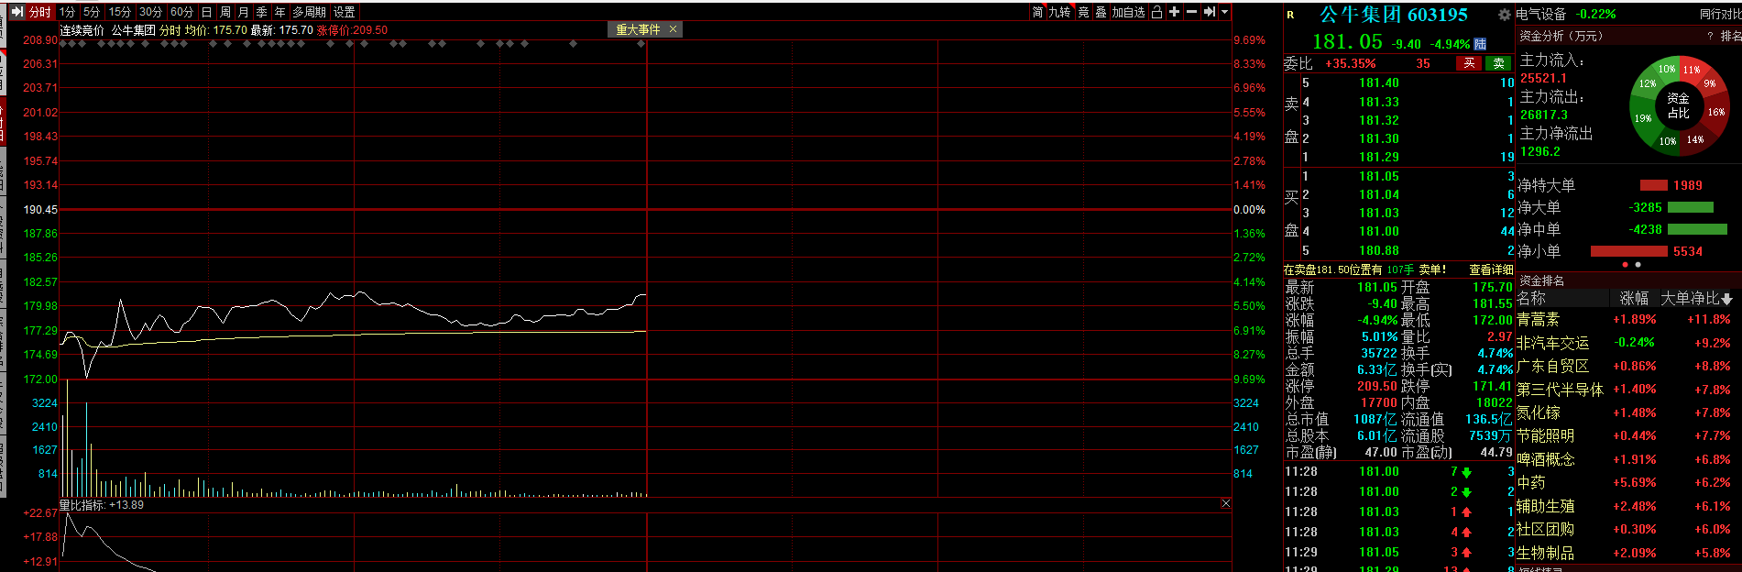Open the 查看详细 link
Image resolution: width=1742 pixels, height=572 pixels.
click(x=1491, y=269)
